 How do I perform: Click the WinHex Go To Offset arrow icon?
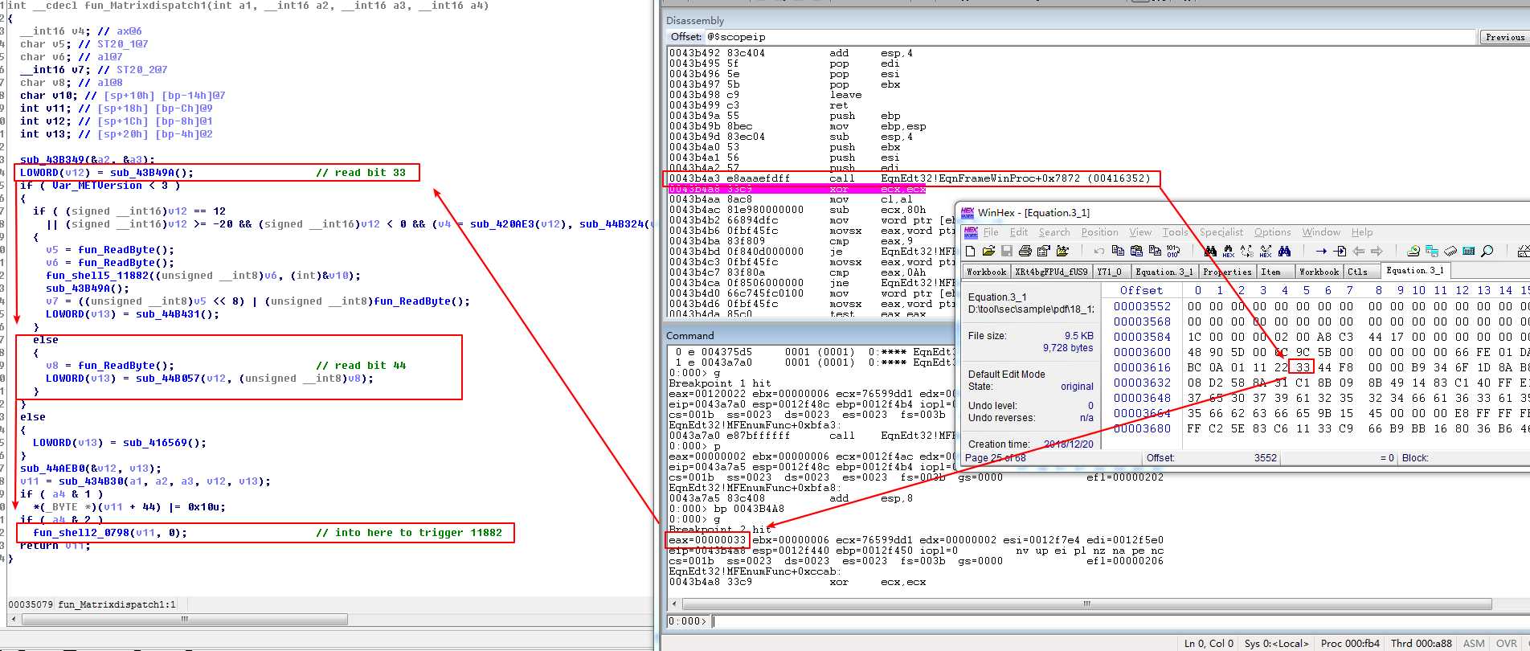tap(1321, 252)
